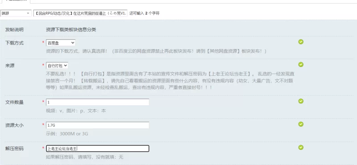Click the 来源 label
The image size is (357, 165).
9,66
